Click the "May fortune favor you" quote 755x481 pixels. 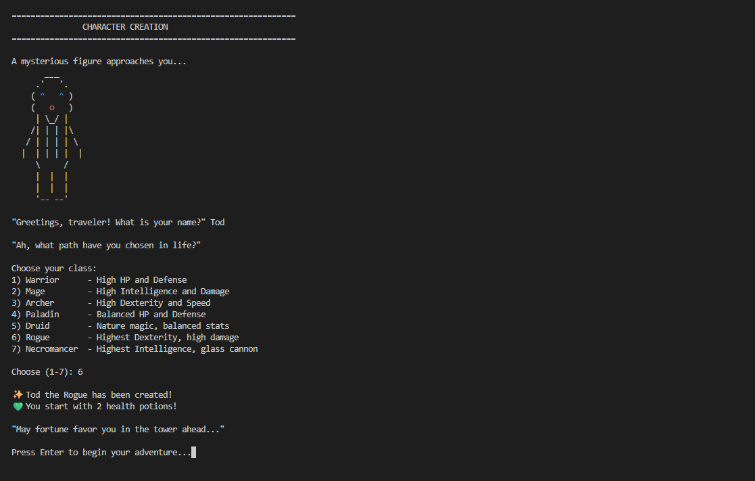[118, 430]
